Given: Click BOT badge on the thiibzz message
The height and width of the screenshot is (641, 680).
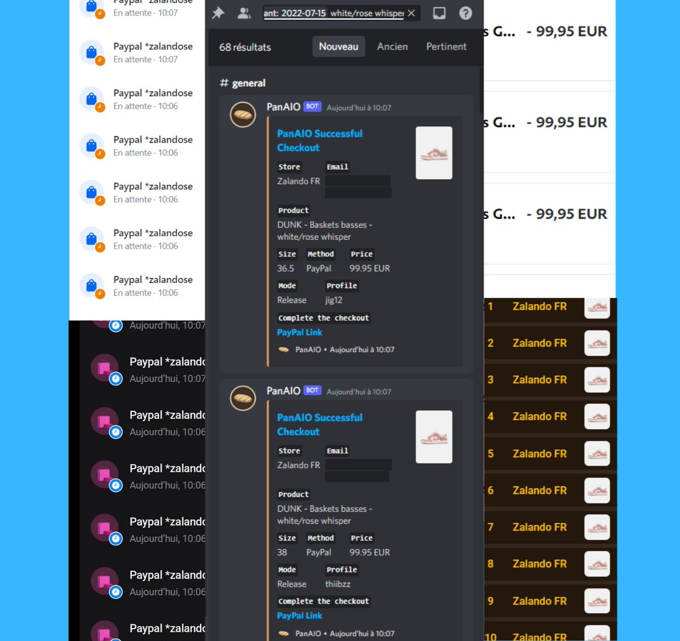Looking at the screenshot, I should 312,390.
